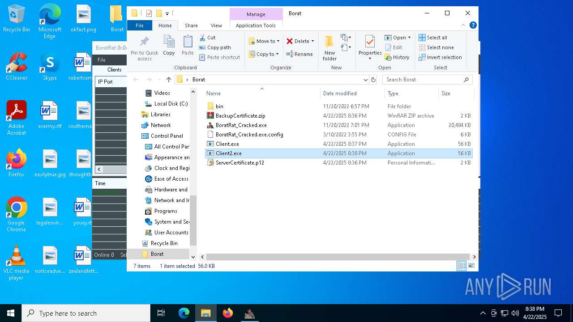Screen dimensions: 573x322
Task: Click Videos in navigation pane
Action: coord(162,93)
